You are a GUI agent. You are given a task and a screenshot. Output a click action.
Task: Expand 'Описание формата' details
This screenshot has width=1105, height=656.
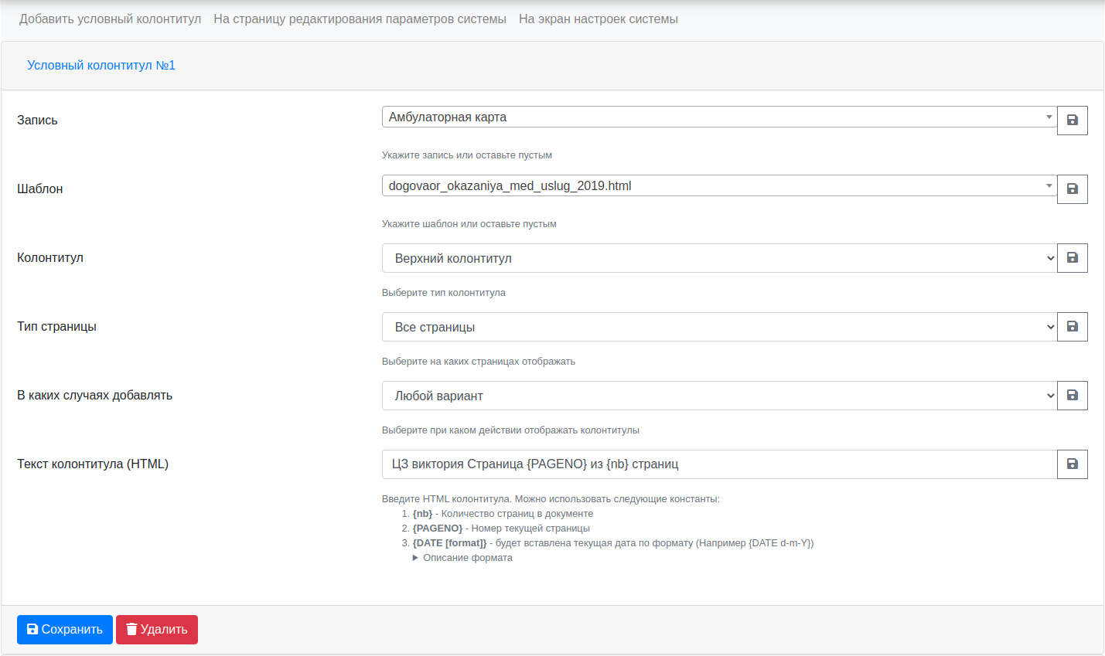467,558
